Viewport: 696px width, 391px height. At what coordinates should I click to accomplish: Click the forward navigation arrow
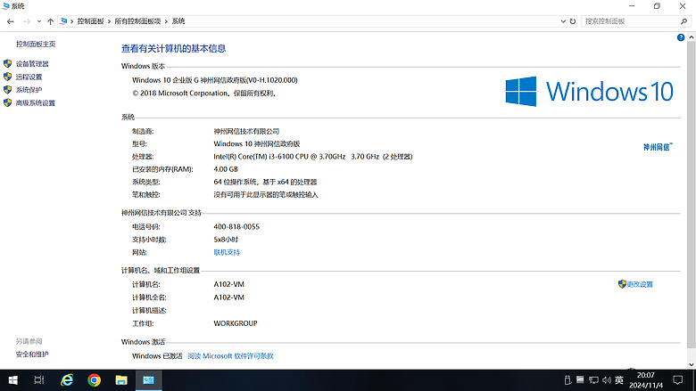click(x=27, y=21)
